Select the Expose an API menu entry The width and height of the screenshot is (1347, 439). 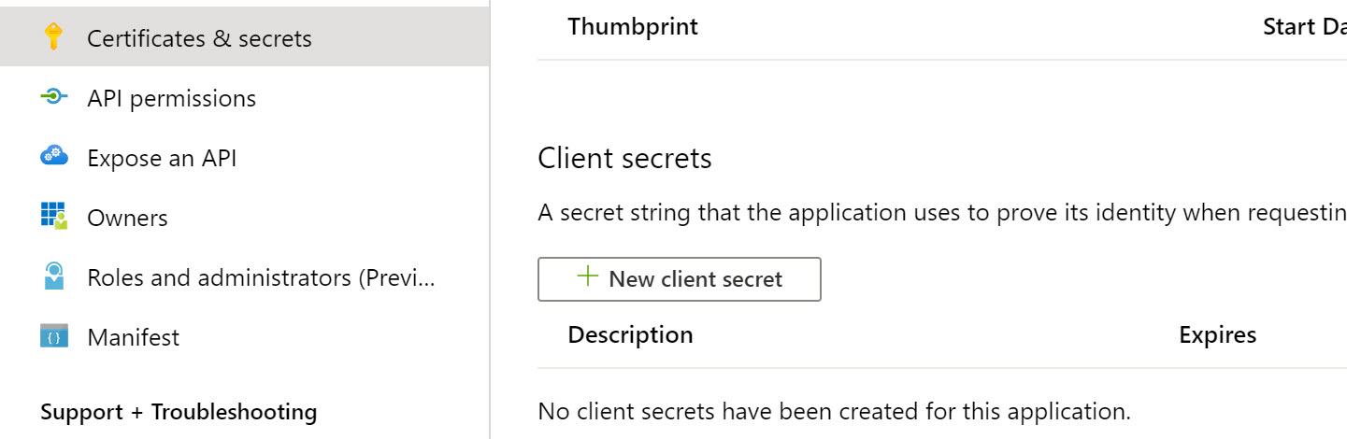(x=162, y=158)
